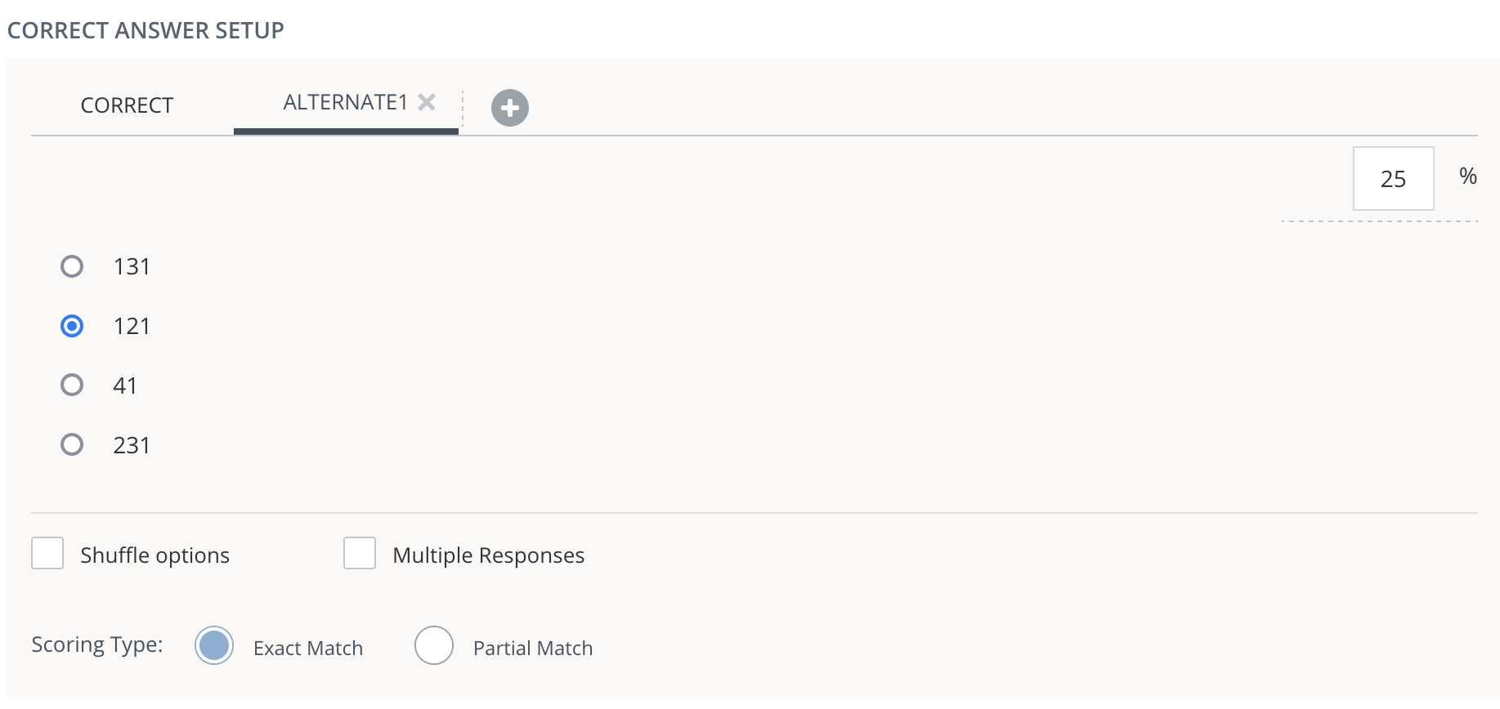This screenshot has width=1500, height=709.
Task: Click the 231 option label text
Action: [132, 444]
